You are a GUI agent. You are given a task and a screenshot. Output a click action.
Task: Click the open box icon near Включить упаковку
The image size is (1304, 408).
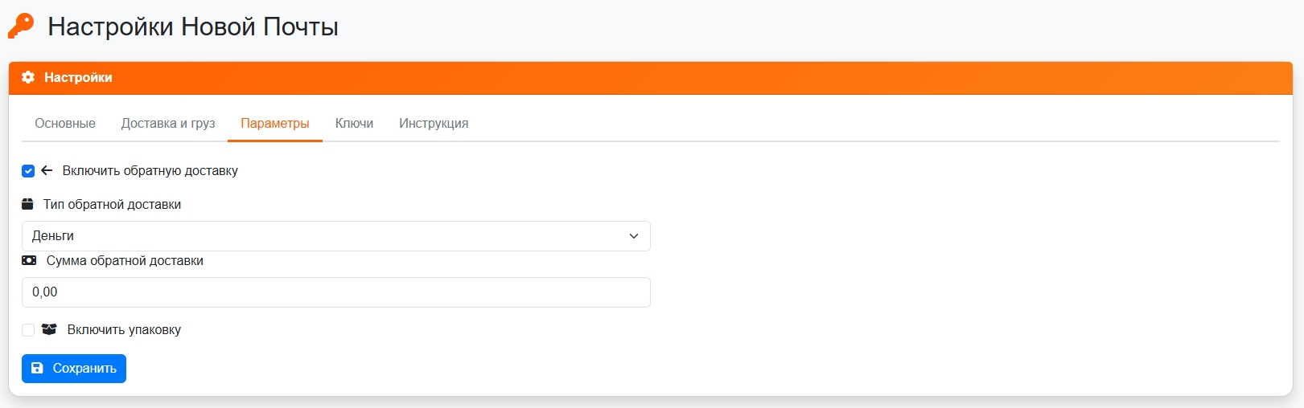[x=49, y=329]
